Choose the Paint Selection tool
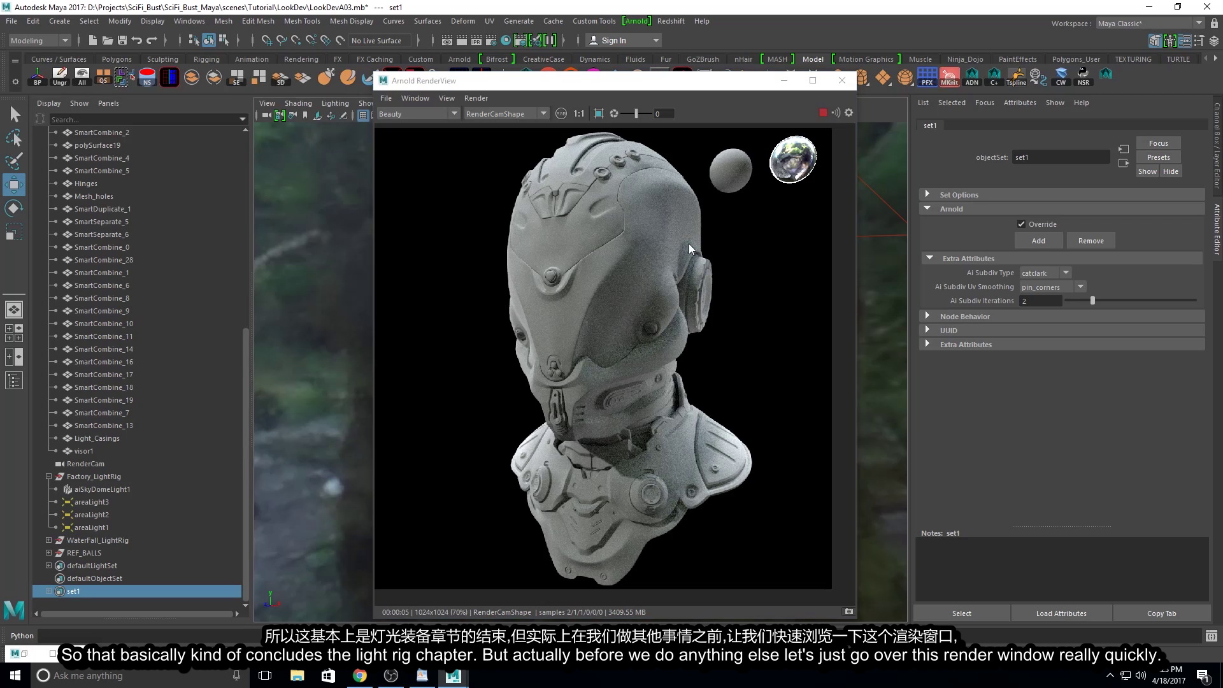This screenshot has height=688, width=1223. tap(14, 161)
